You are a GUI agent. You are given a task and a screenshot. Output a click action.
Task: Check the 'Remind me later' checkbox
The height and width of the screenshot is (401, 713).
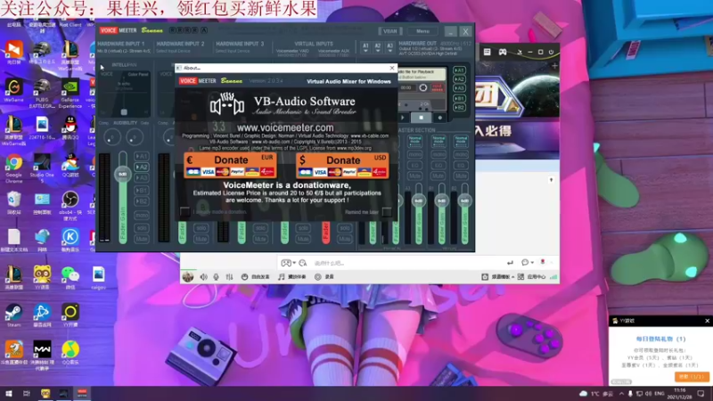click(387, 212)
